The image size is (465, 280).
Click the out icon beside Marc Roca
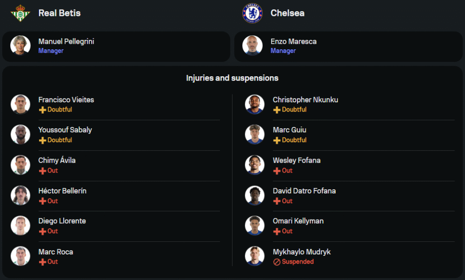[x=42, y=262]
